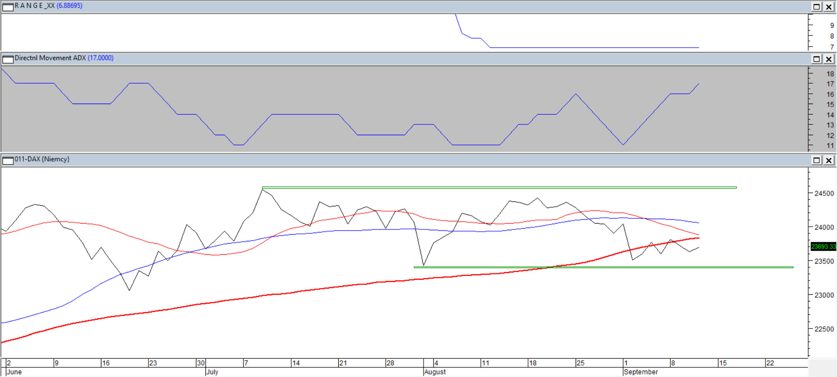Select the 011-DAX {Niemcy} title

[x=42, y=159]
